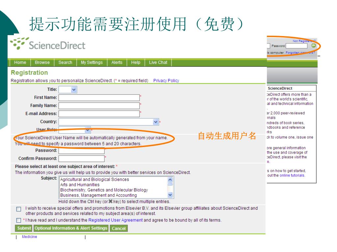Viewport: 337px width, 252px height.
Task: Go to the Alerts tab
Action: (117, 62)
